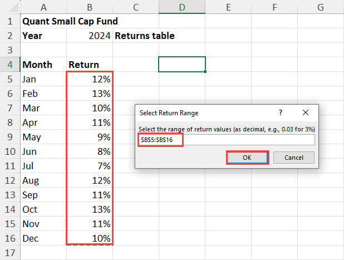
Task: Click the Jan cell
Action: [x=43, y=79]
